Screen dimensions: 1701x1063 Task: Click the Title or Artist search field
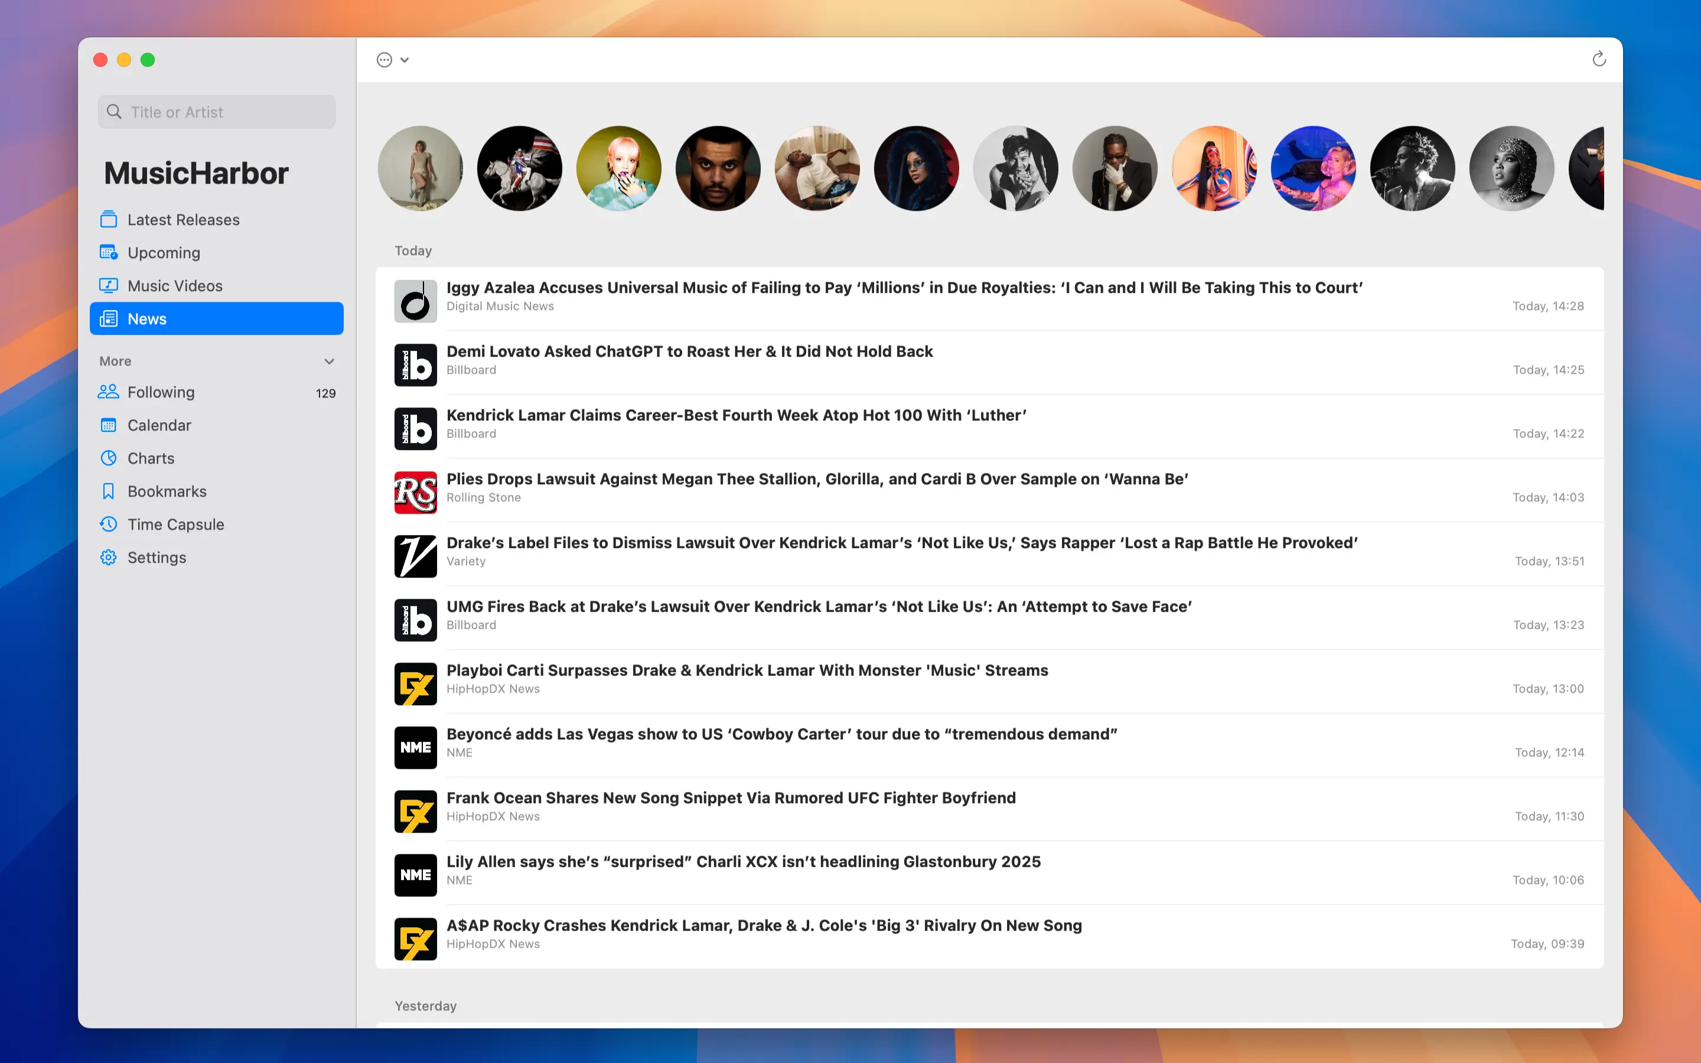pyautogui.click(x=217, y=112)
